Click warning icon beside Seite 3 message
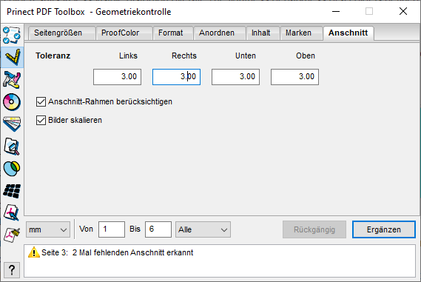 [34, 252]
